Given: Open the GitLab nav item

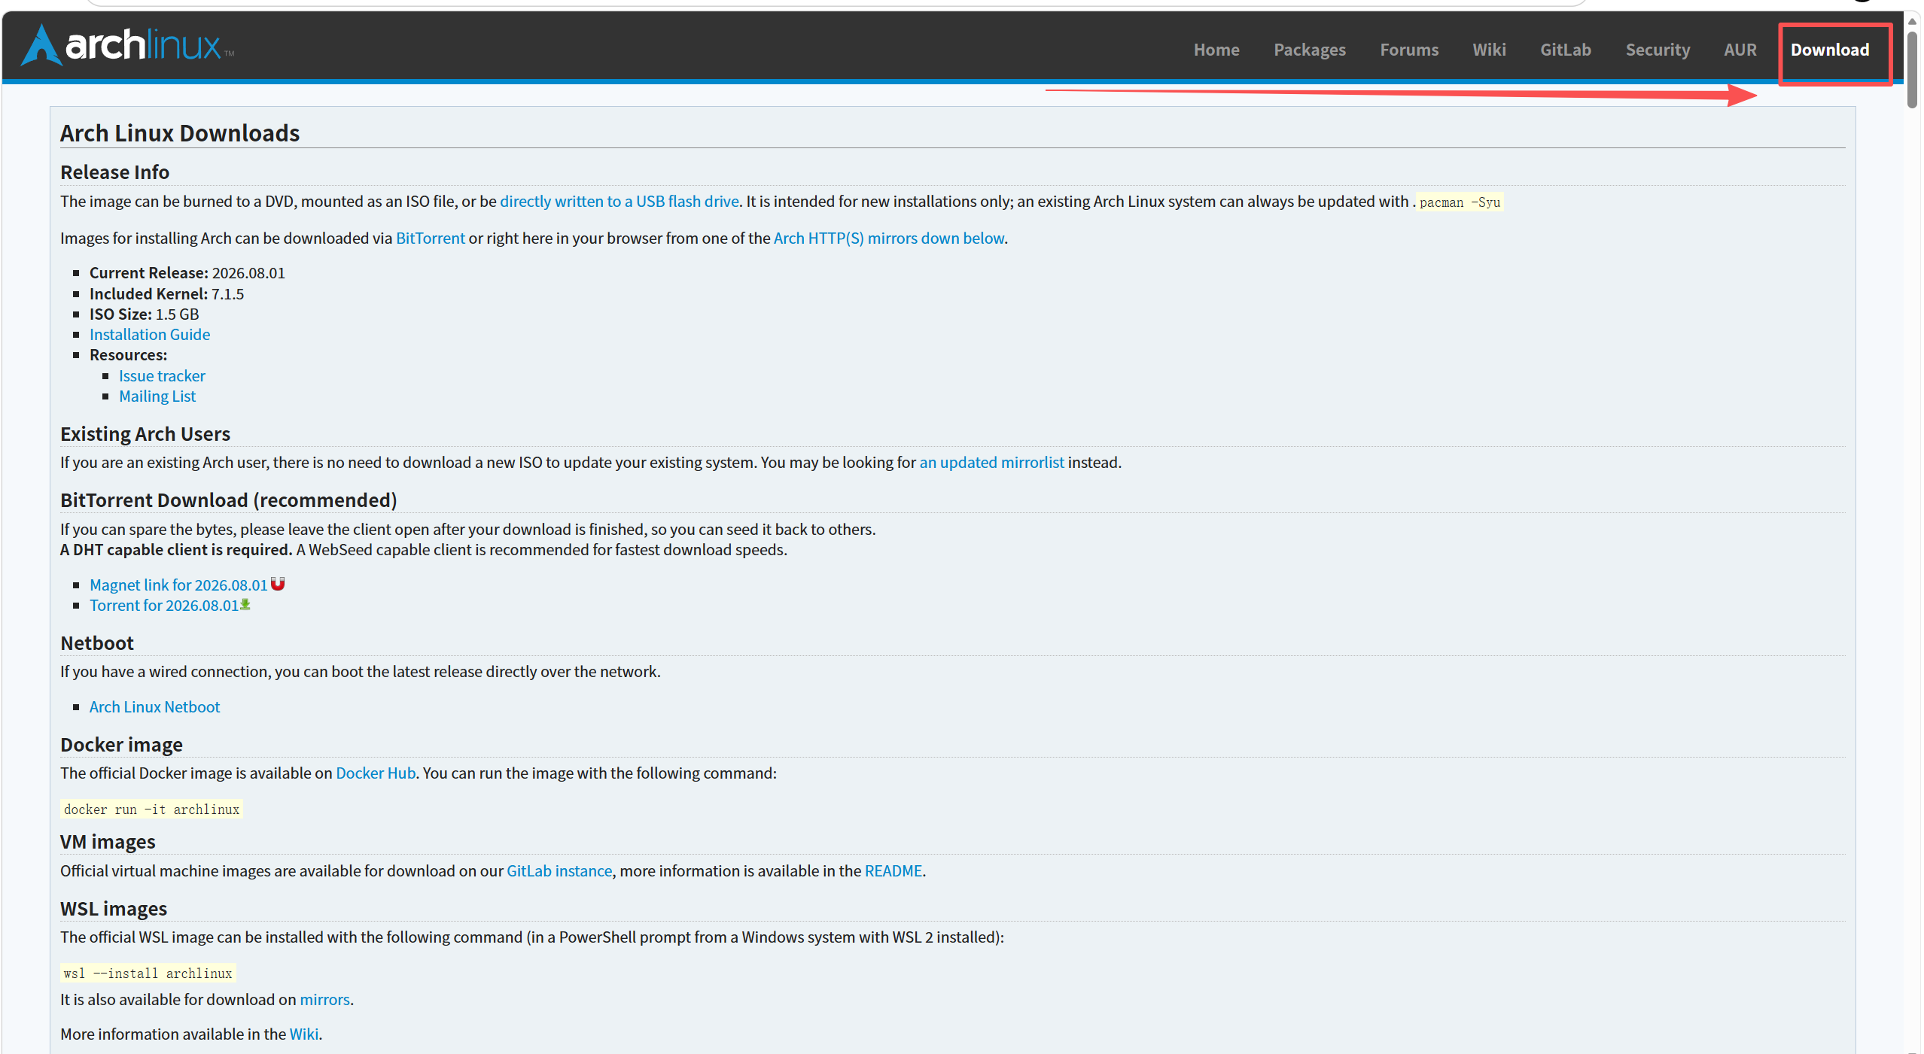Looking at the screenshot, I should [x=1566, y=50].
